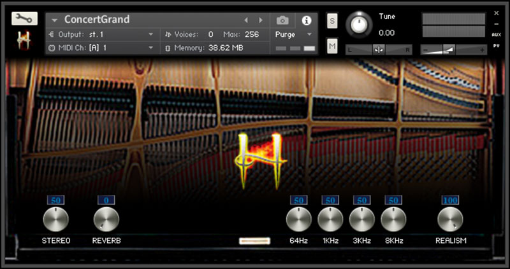Click the minus end of volume slider
This screenshot has height=269, width=510.
coord(426,50)
